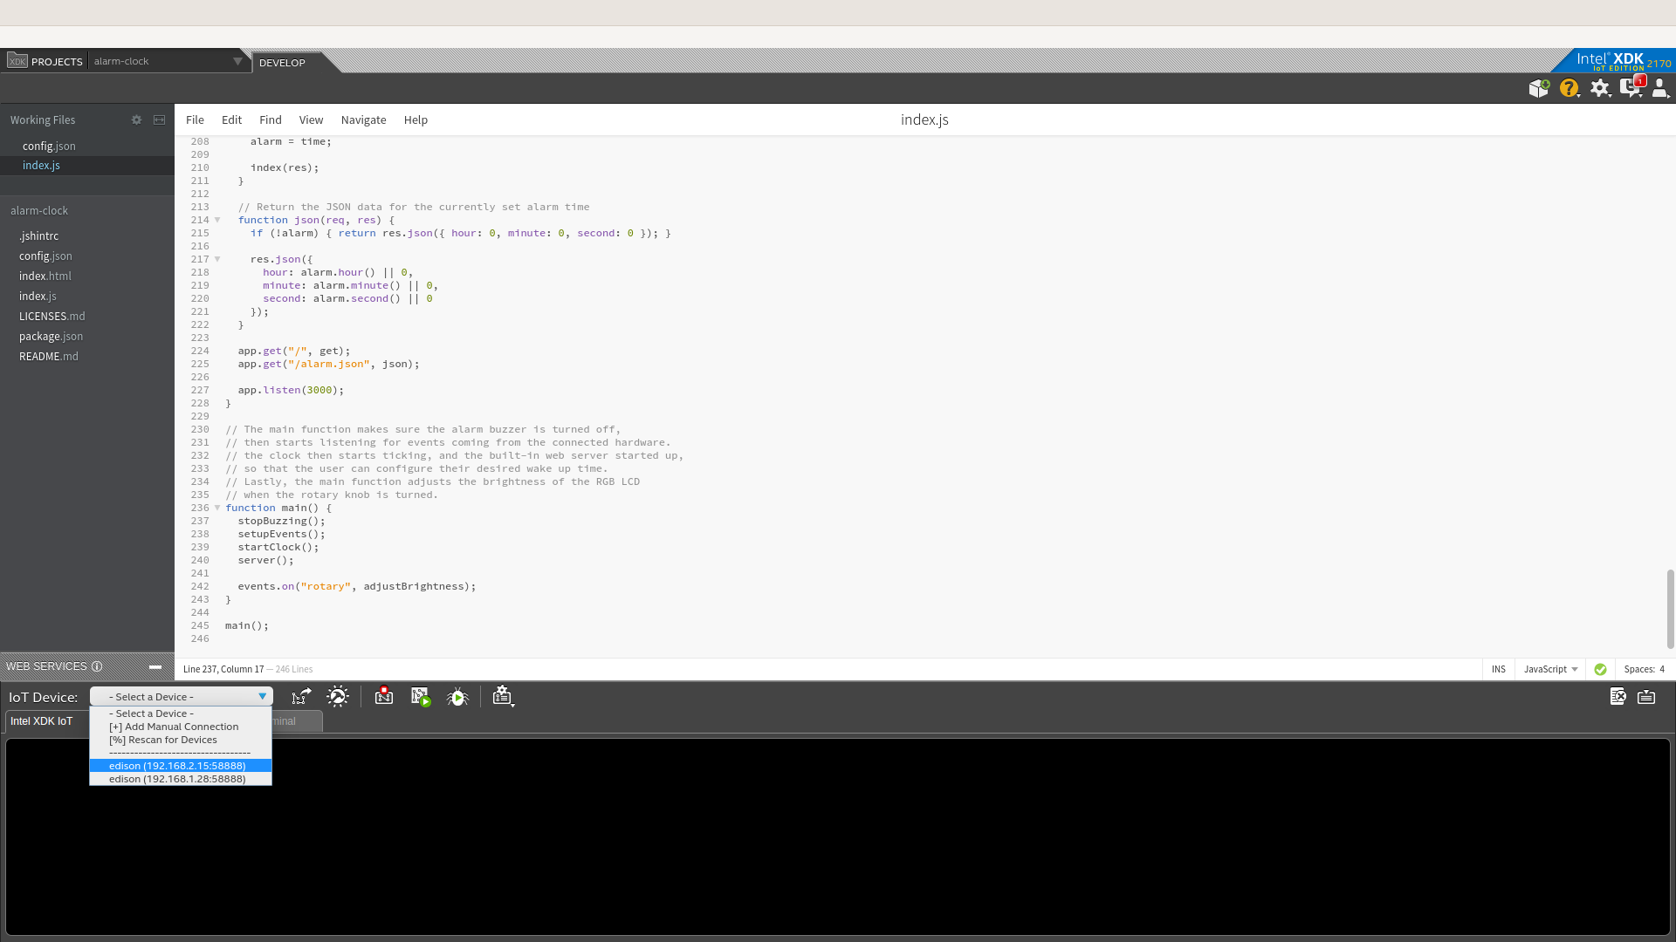Click the alarm-clock project folder header

pyautogui.click(x=39, y=210)
